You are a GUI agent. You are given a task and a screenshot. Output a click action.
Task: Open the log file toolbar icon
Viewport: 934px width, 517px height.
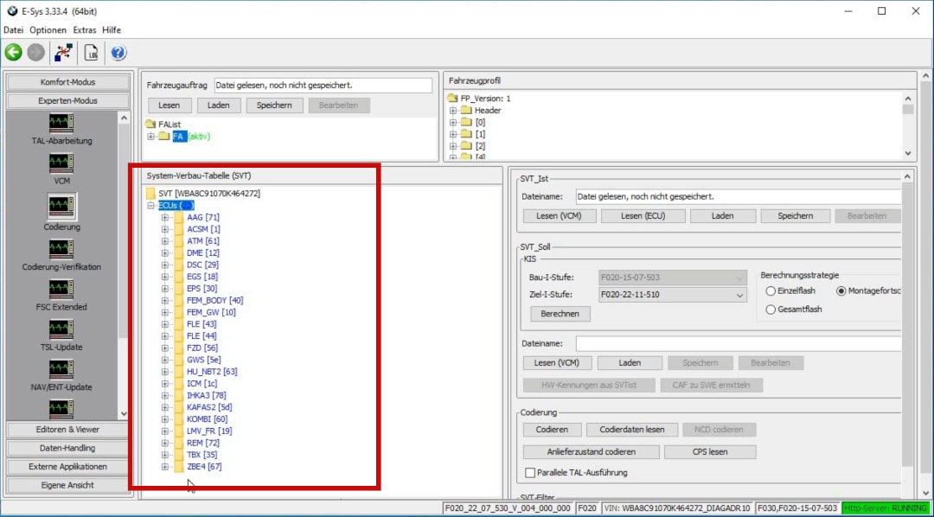pyautogui.click(x=91, y=53)
